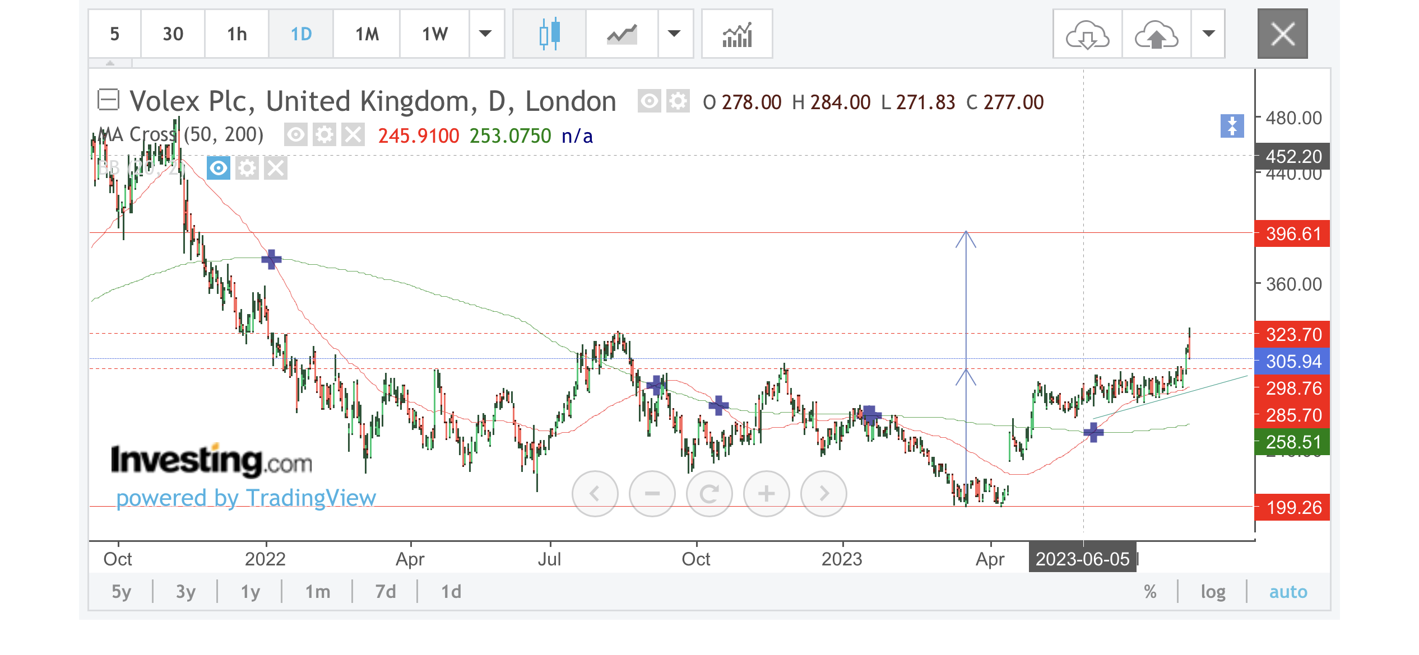Select the 30 minute interval

[173, 34]
